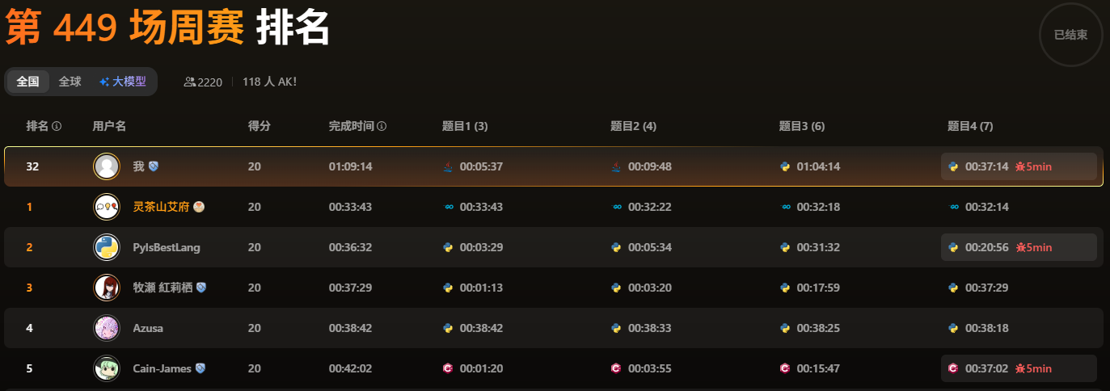Click the 已结束 circular status button

click(1071, 35)
